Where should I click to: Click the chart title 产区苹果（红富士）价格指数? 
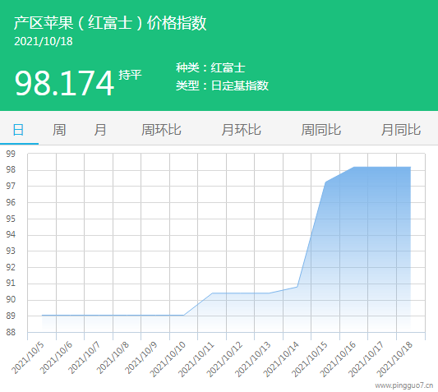[110, 23]
